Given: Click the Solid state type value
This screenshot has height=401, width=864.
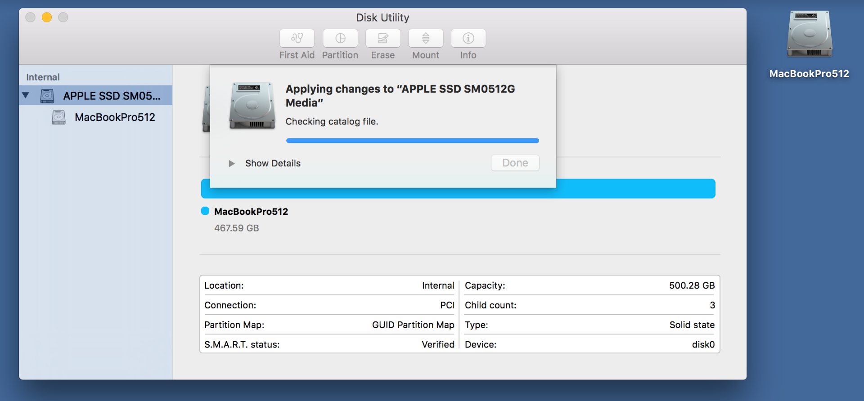Looking at the screenshot, I should click(692, 325).
